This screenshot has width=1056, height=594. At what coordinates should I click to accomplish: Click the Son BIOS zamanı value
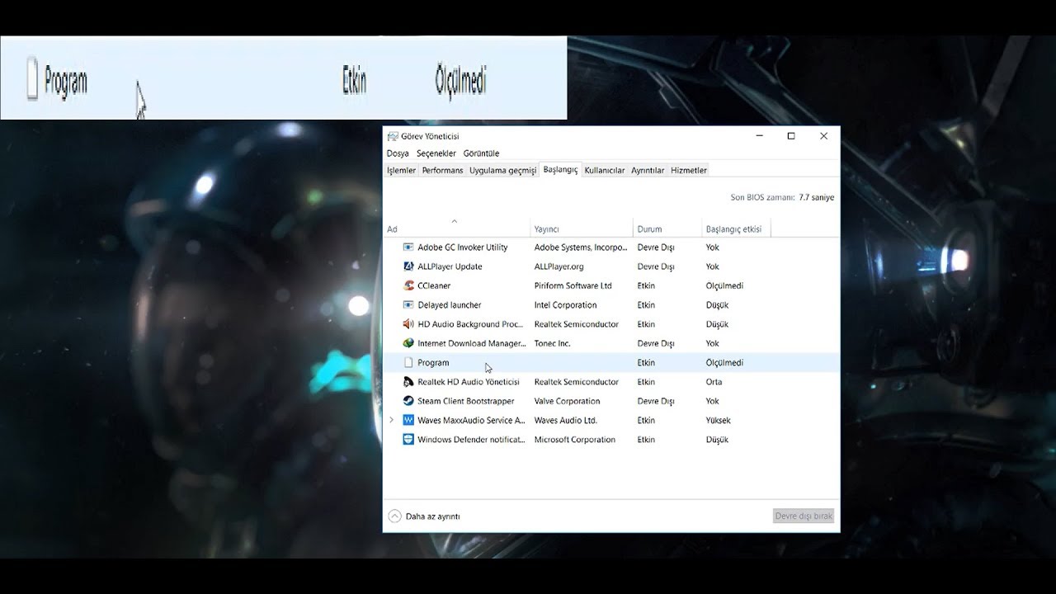click(816, 197)
